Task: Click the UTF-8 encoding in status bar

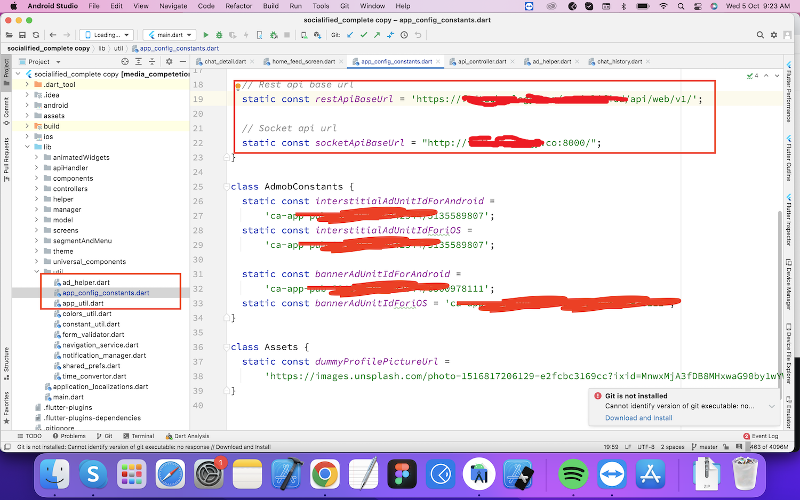Action: [x=646, y=447]
